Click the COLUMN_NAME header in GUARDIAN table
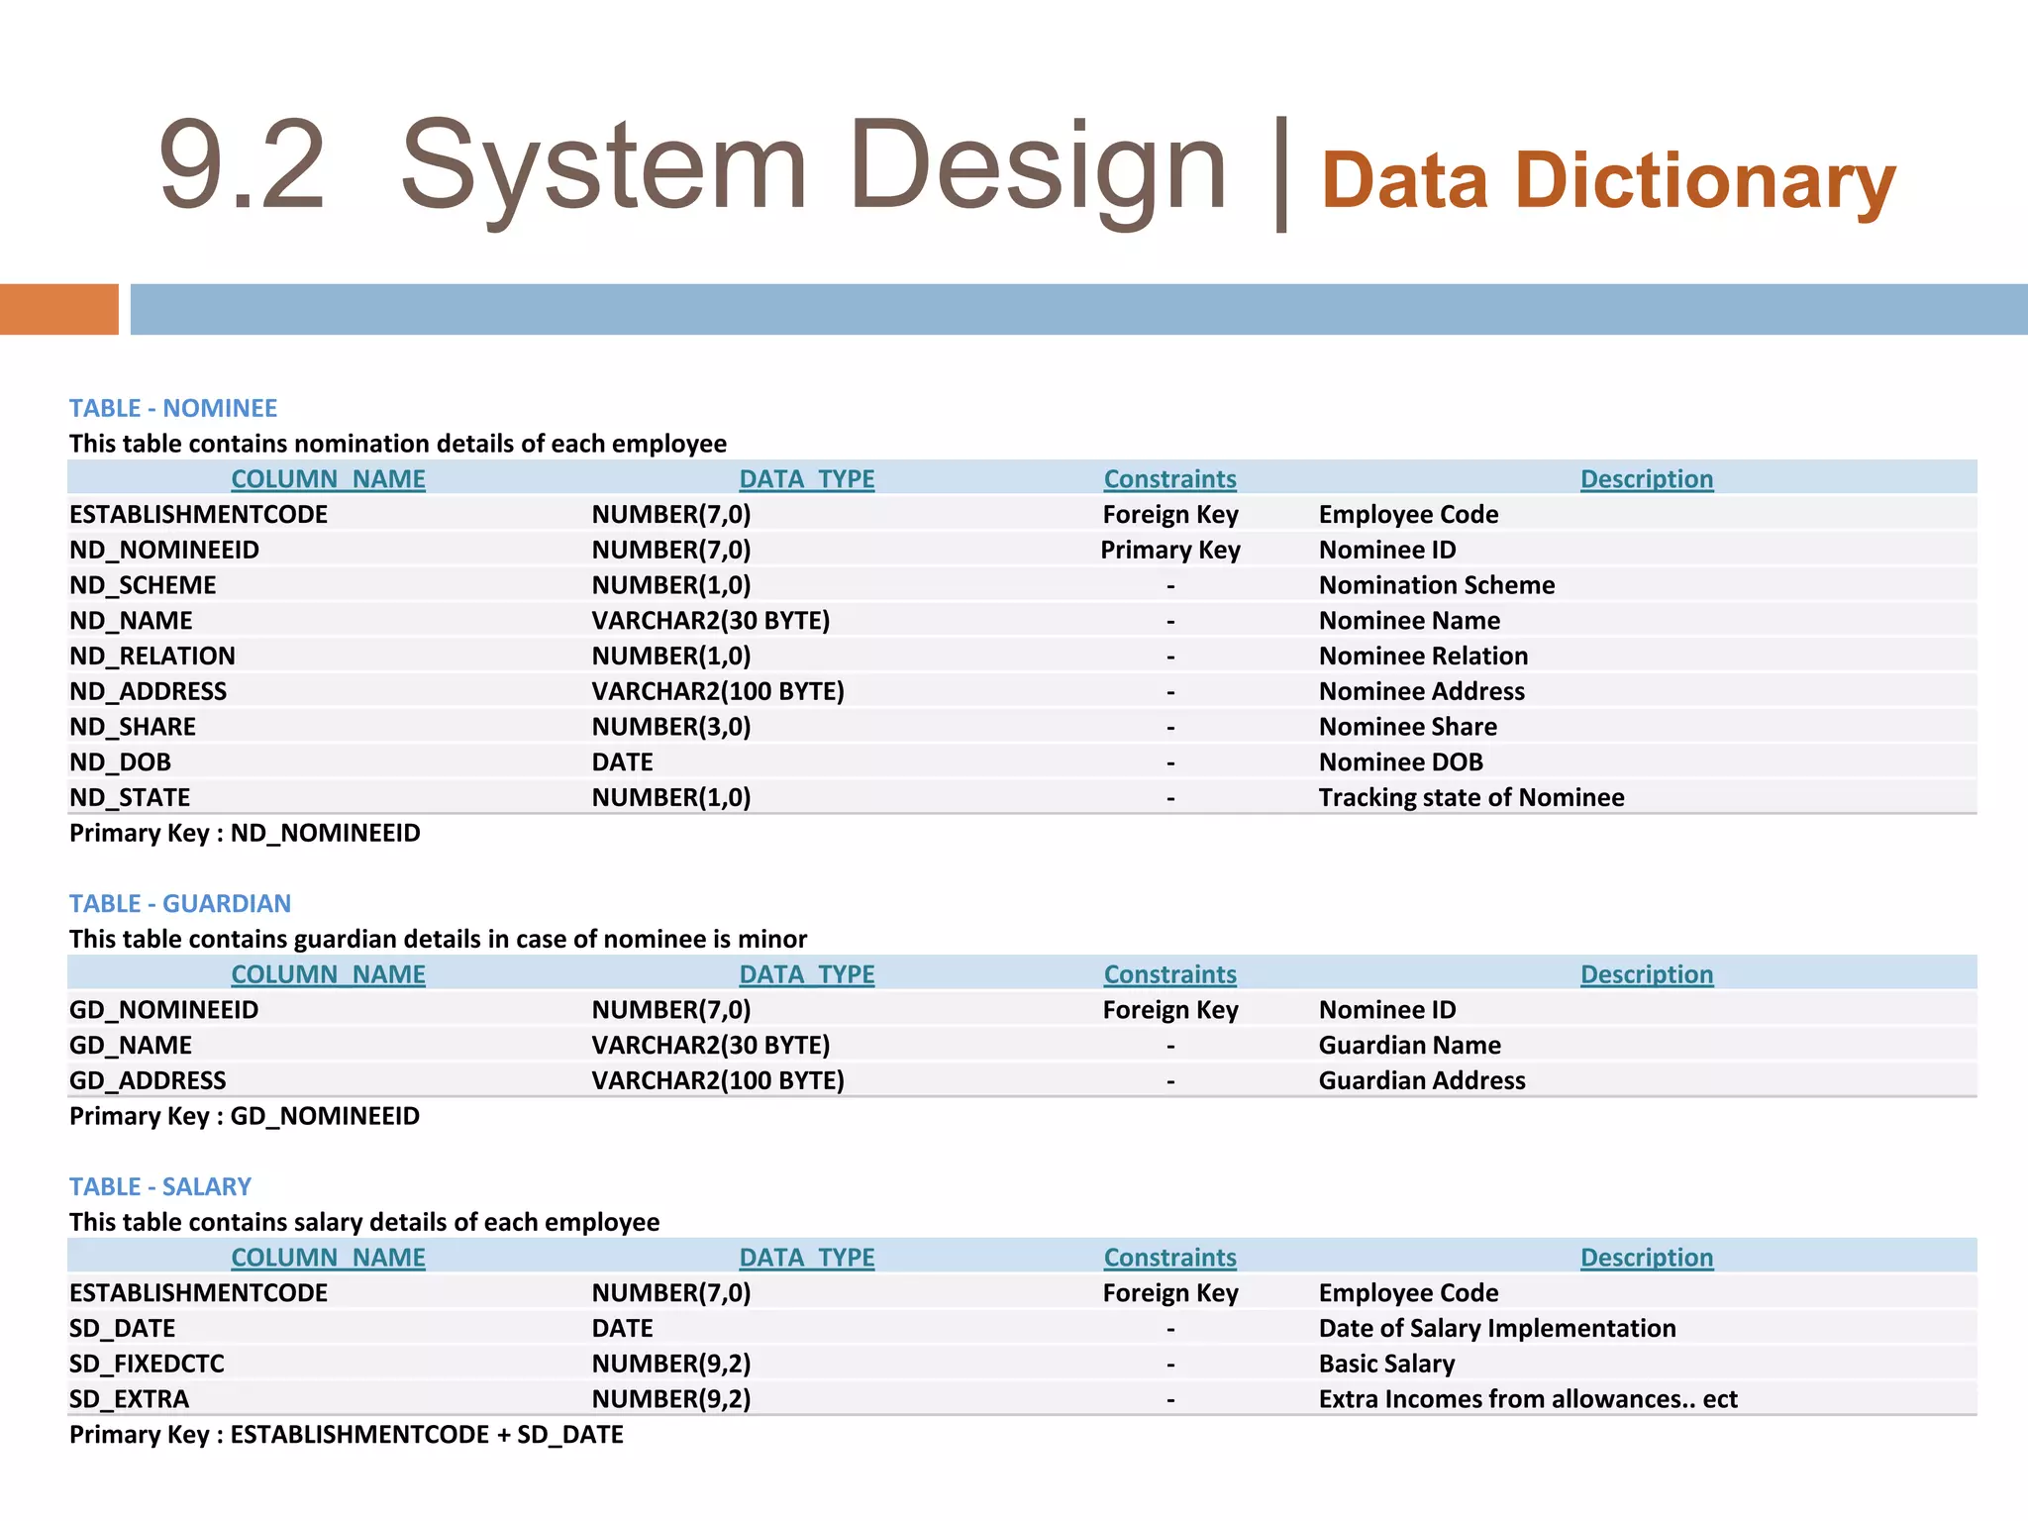The height and width of the screenshot is (1521, 2028). [x=328, y=974]
